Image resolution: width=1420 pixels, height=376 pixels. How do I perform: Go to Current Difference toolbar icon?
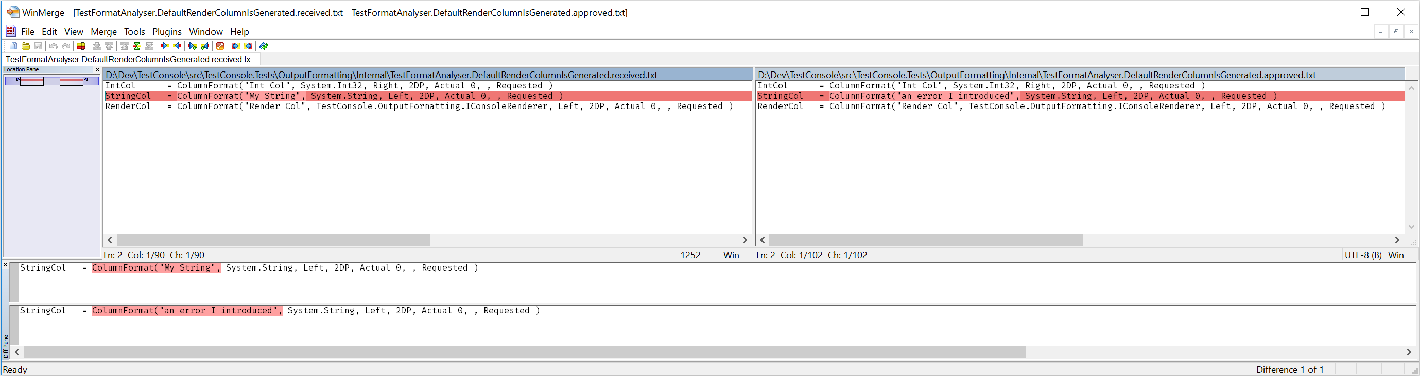point(137,46)
